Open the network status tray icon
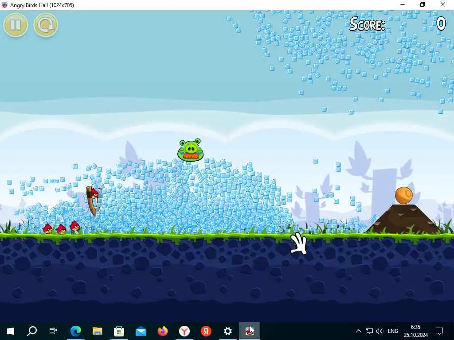This screenshot has width=454, height=340. tap(369, 331)
